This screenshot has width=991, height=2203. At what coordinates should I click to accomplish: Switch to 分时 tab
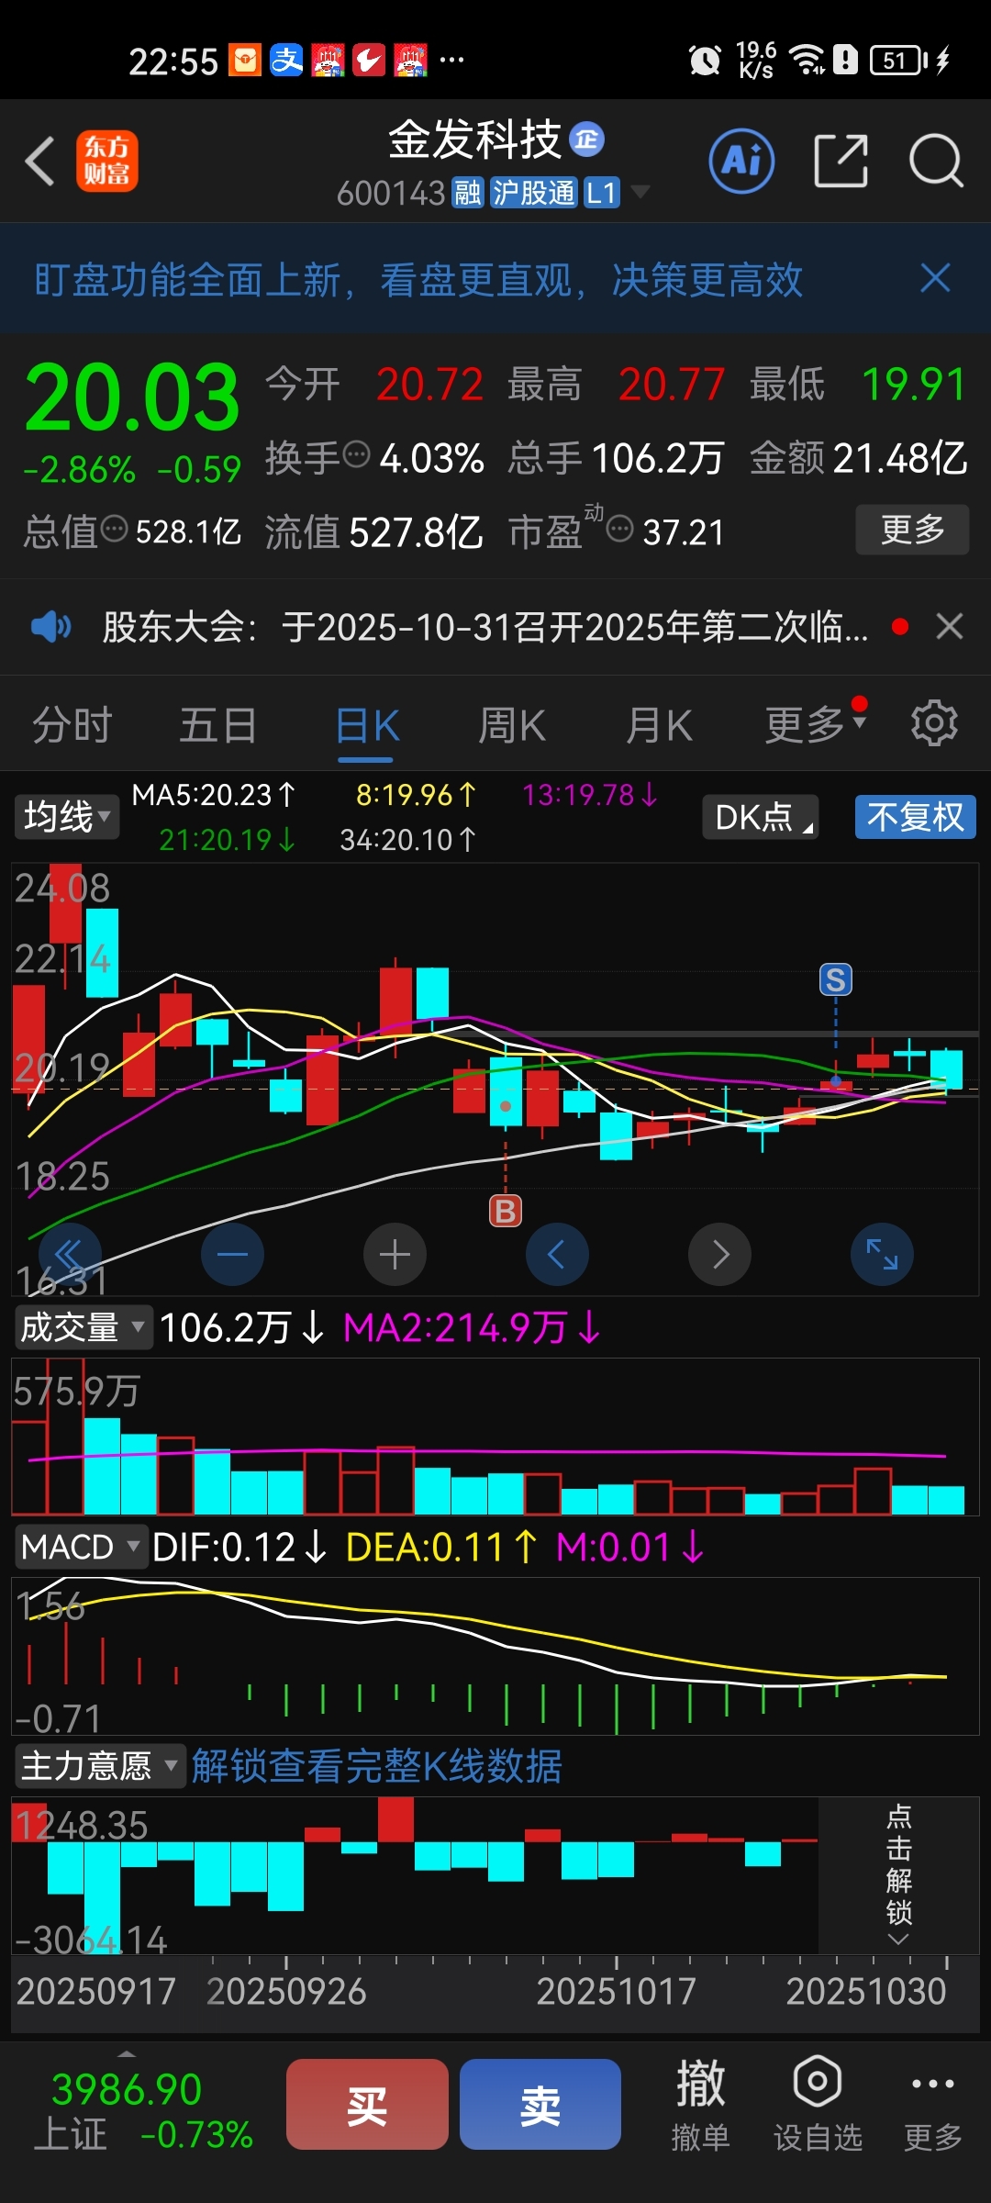click(x=72, y=725)
